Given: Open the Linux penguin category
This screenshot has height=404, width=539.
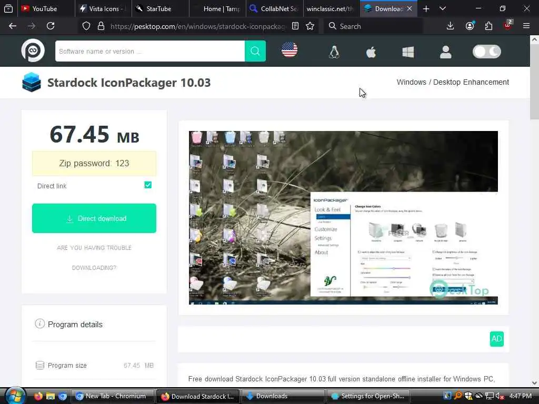Looking at the screenshot, I should 334,52.
